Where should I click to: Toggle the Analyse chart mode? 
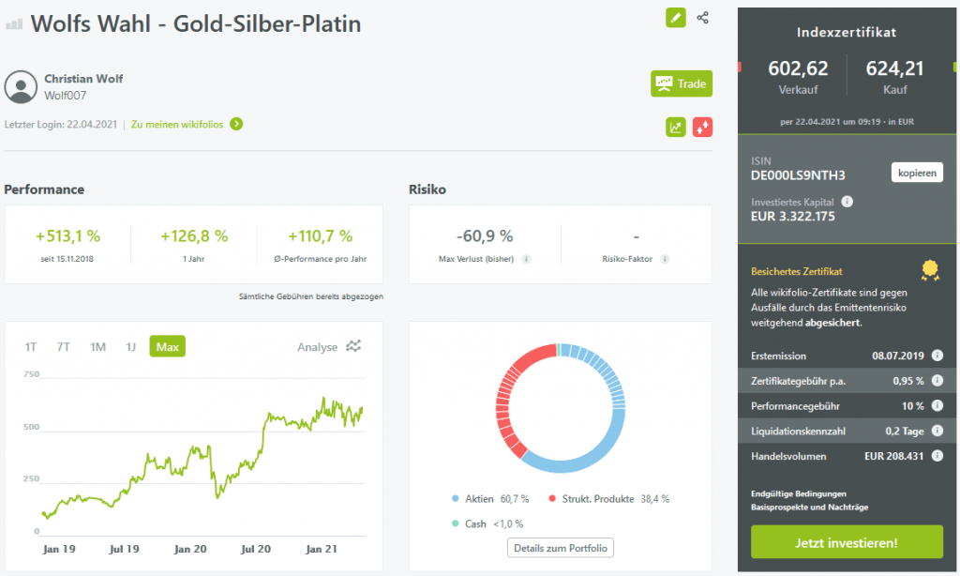tap(328, 347)
